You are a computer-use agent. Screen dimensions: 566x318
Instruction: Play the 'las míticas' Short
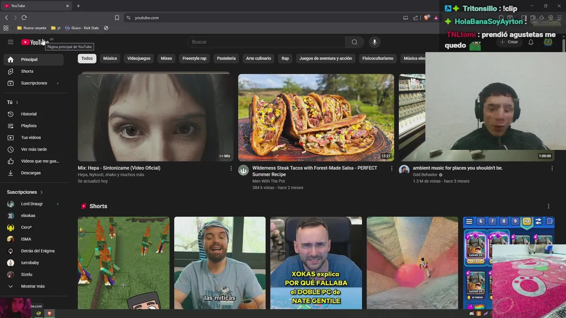click(x=220, y=263)
